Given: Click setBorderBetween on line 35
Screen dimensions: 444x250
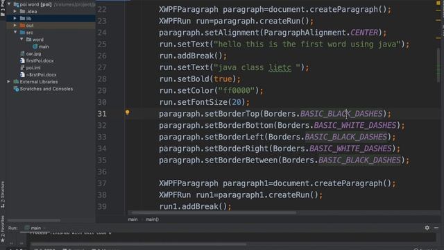Looking at the screenshot, I should click(x=241, y=160).
